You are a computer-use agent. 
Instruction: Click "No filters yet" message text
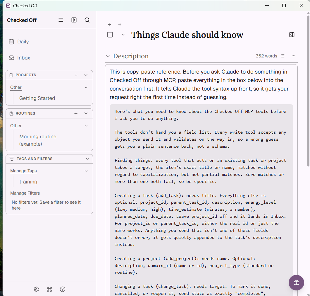coord(46,205)
